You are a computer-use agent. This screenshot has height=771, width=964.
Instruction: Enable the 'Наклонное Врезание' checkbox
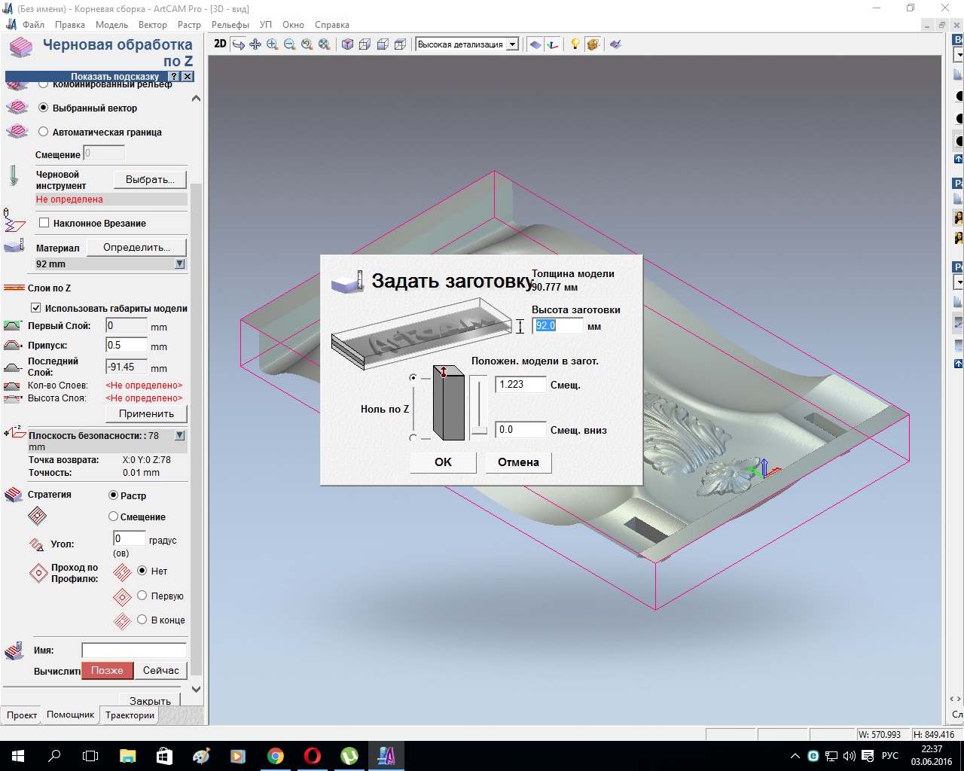[44, 223]
